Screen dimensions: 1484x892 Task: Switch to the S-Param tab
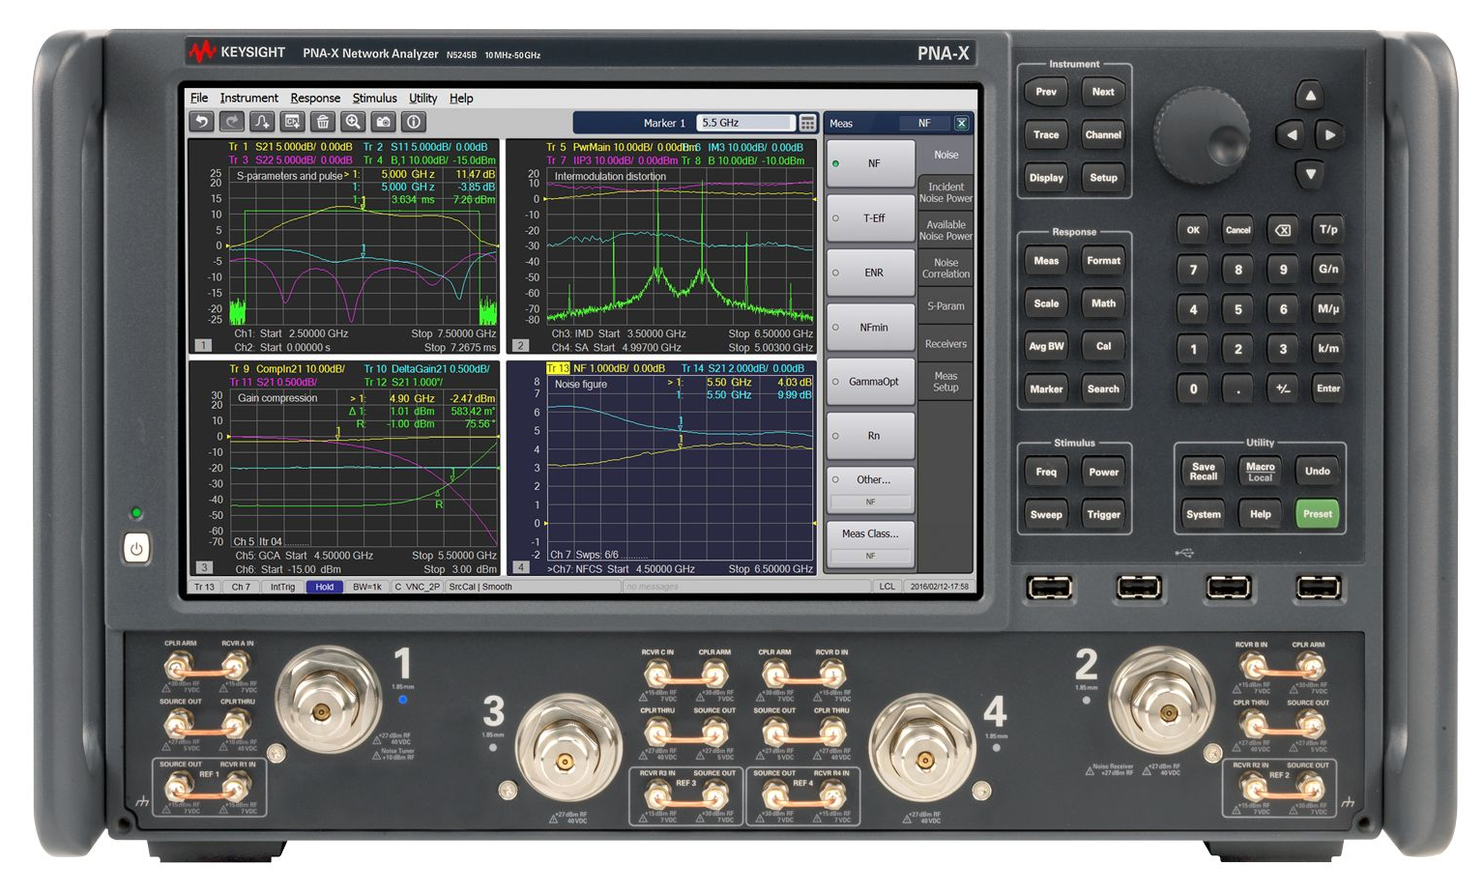[946, 305]
